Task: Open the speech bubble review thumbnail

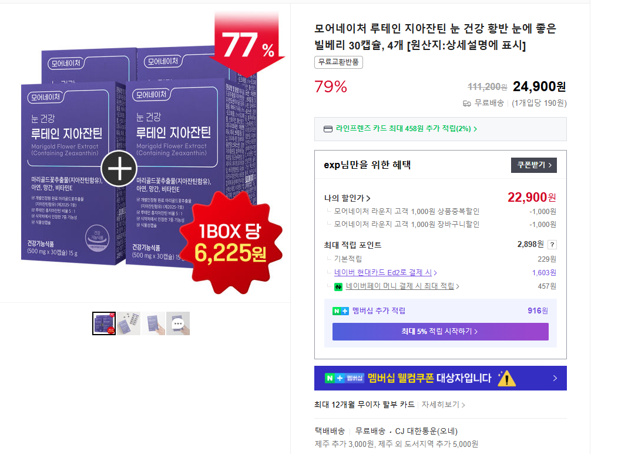Action: (x=178, y=323)
